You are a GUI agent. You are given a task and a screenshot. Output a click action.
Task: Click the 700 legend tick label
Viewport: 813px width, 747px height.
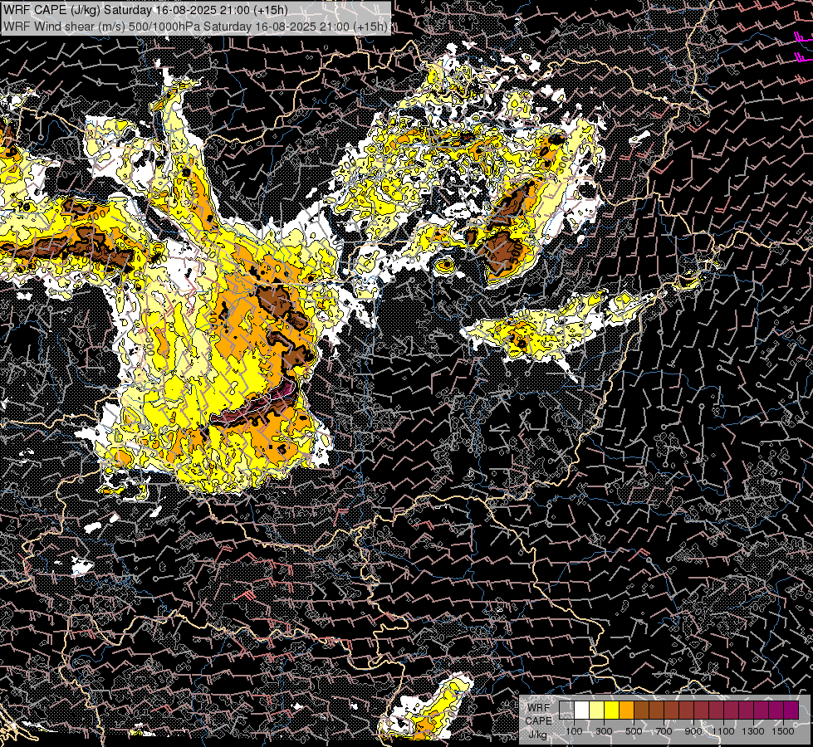[664, 731]
